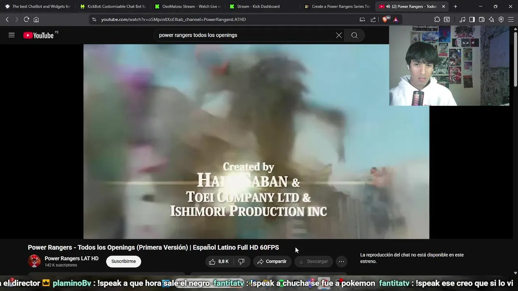Share this page via address bar icon
This screenshot has width=518, height=291.
tap(373, 19)
